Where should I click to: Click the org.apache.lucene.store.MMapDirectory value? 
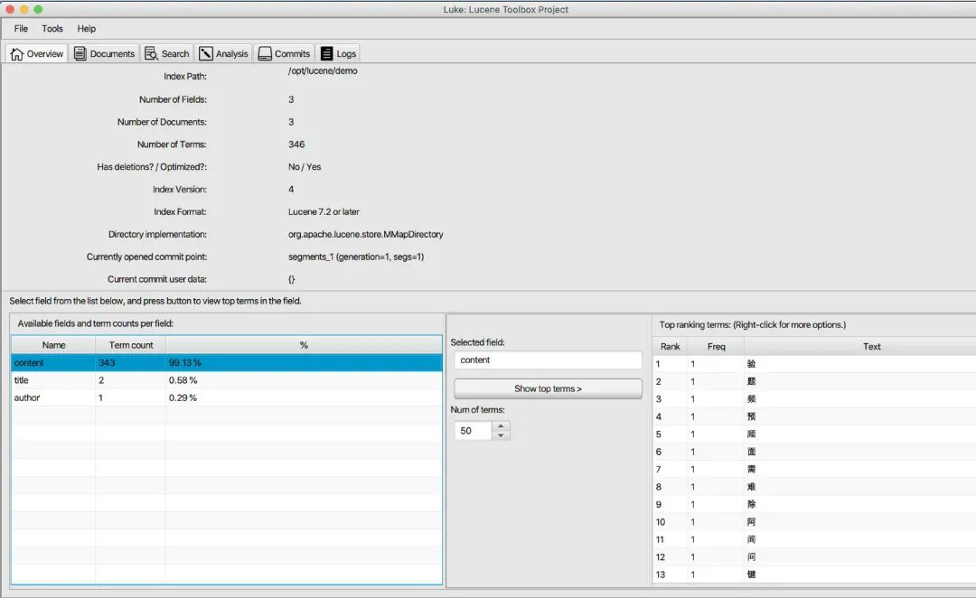coord(365,234)
